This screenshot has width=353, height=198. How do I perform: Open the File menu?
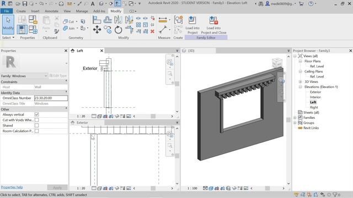click(7, 11)
